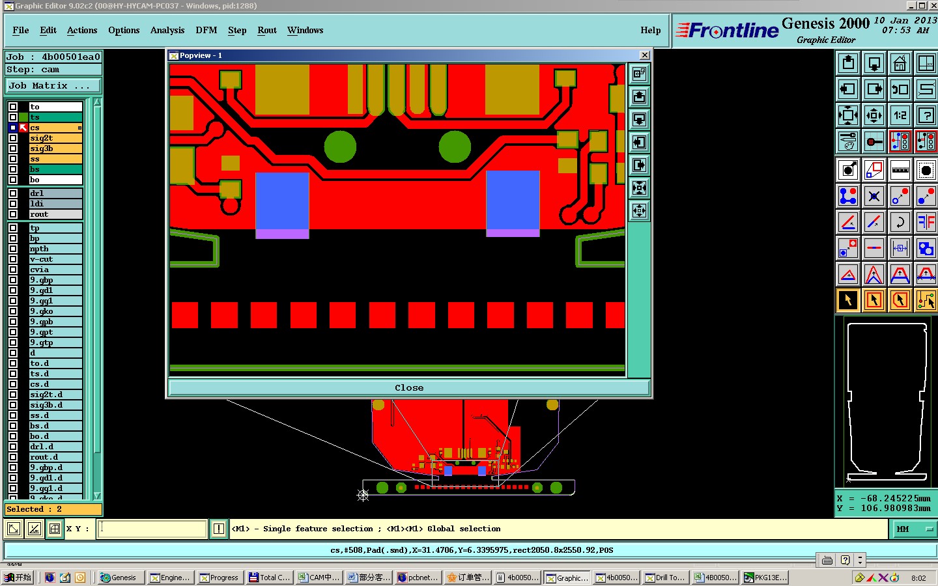938x586 pixels.
Task: Toggle display checkbox for layer mpth
Action: click(x=13, y=249)
